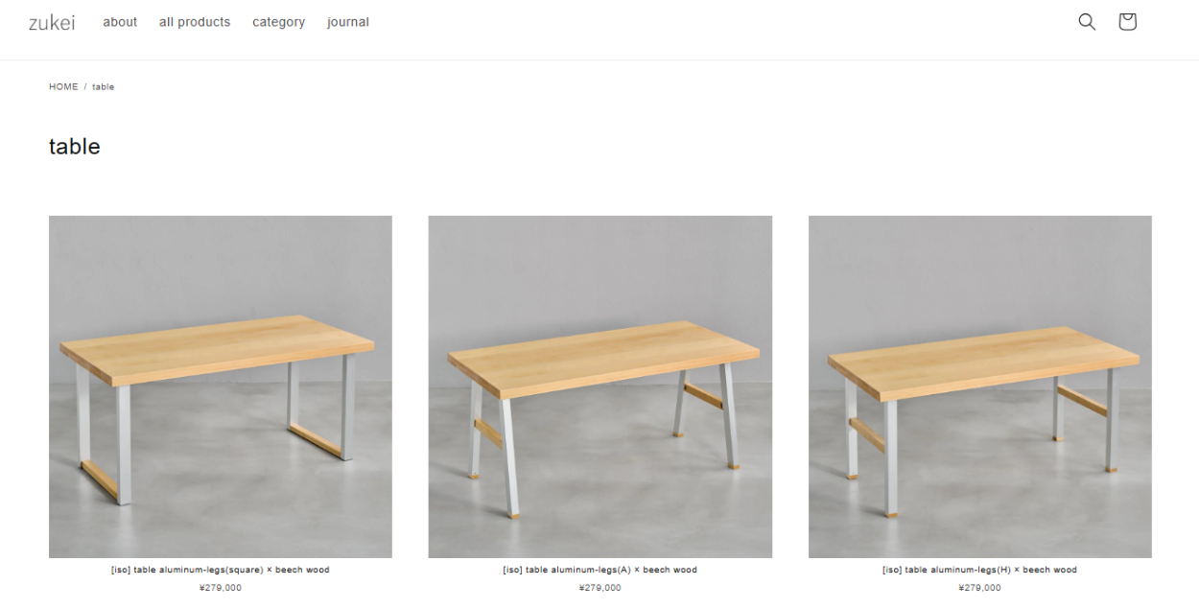Open the H-legs table product photo
Image resolution: width=1199 pixels, height=608 pixels.
980,386
